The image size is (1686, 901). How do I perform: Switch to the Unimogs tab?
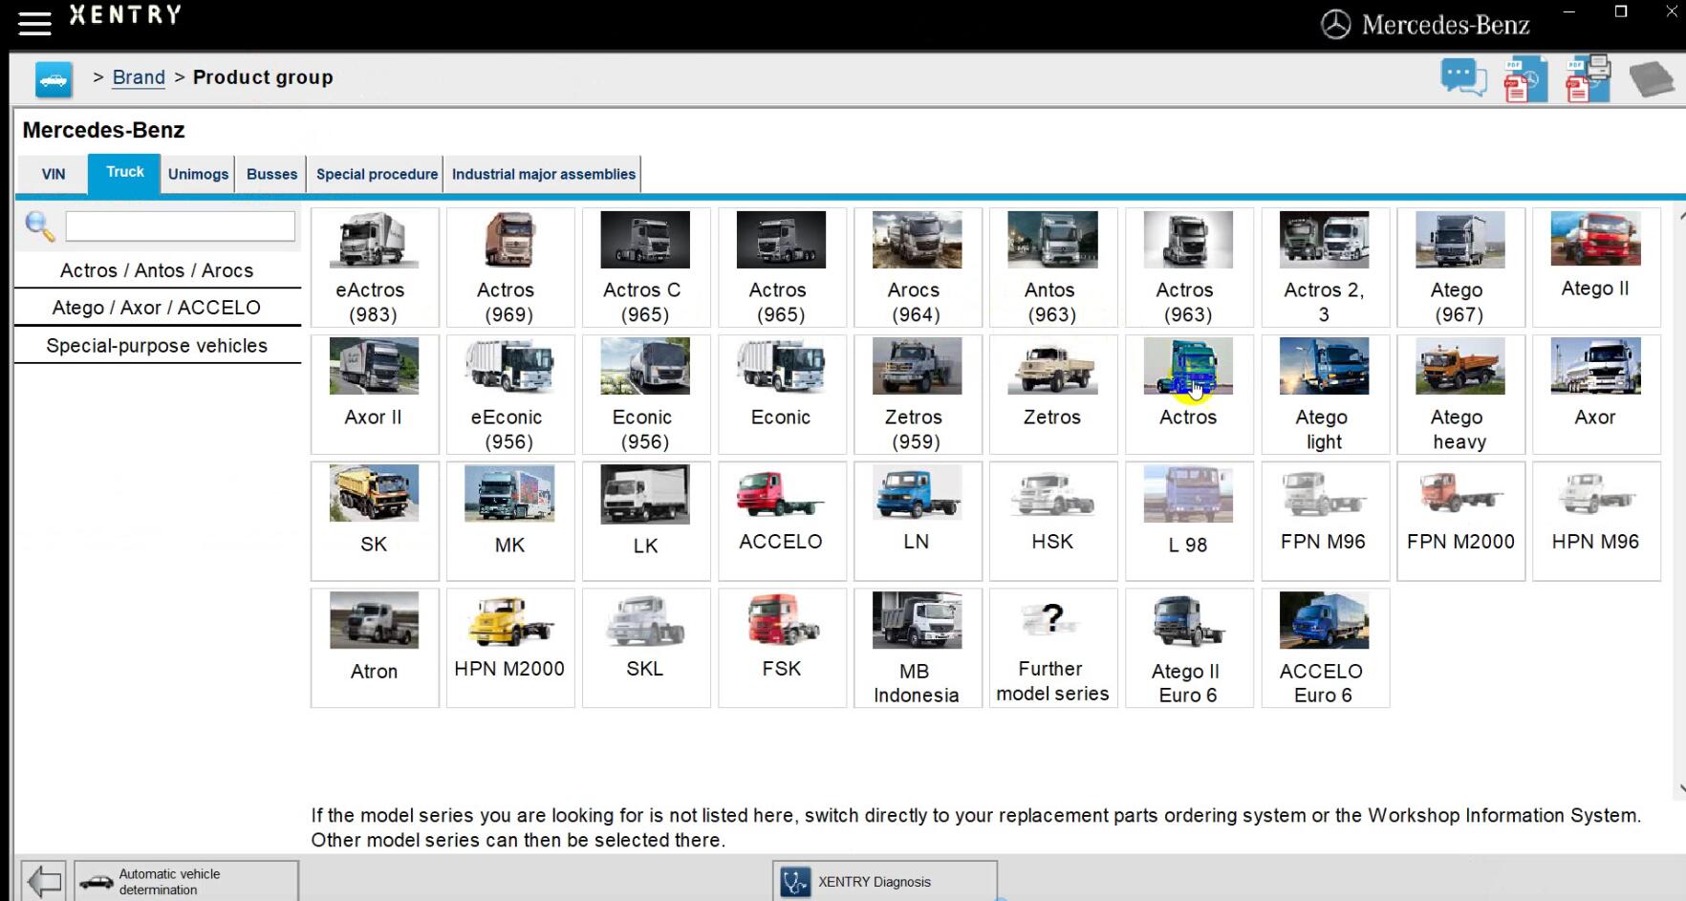click(198, 175)
